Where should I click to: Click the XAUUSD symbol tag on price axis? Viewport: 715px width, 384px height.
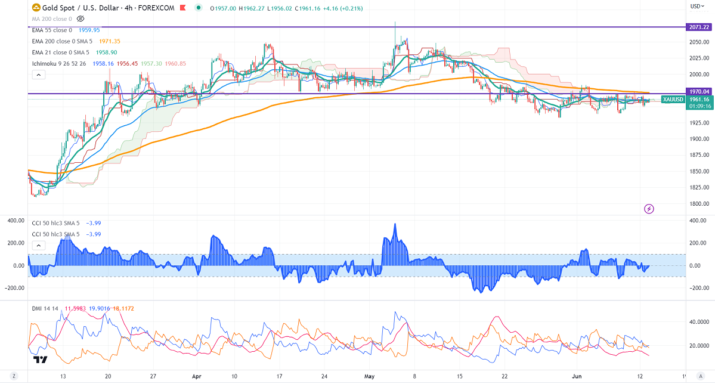click(x=673, y=100)
